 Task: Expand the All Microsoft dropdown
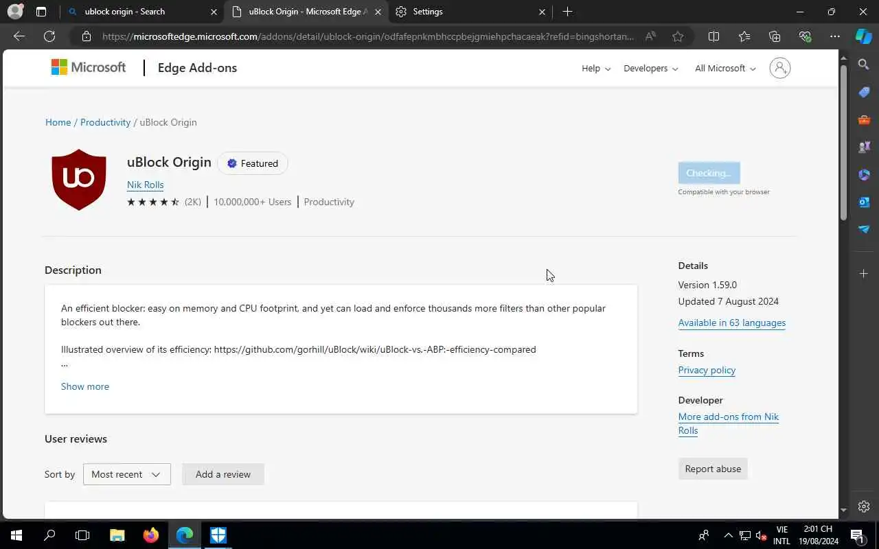(x=725, y=69)
